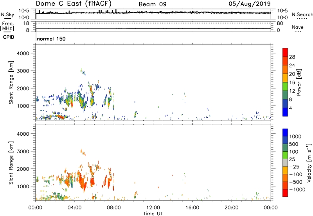
Task: Click 'Slant Range [km]' on the Velocity panel
Action: tap(11, 163)
